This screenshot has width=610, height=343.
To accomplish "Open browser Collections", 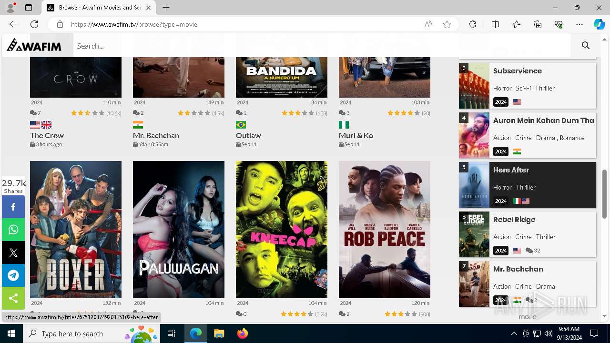I will (538, 24).
